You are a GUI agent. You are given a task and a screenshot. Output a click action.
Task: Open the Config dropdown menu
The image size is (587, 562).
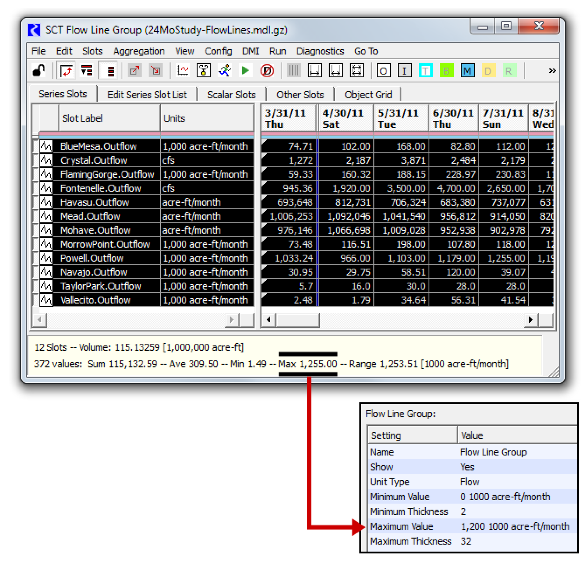coord(218,51)
